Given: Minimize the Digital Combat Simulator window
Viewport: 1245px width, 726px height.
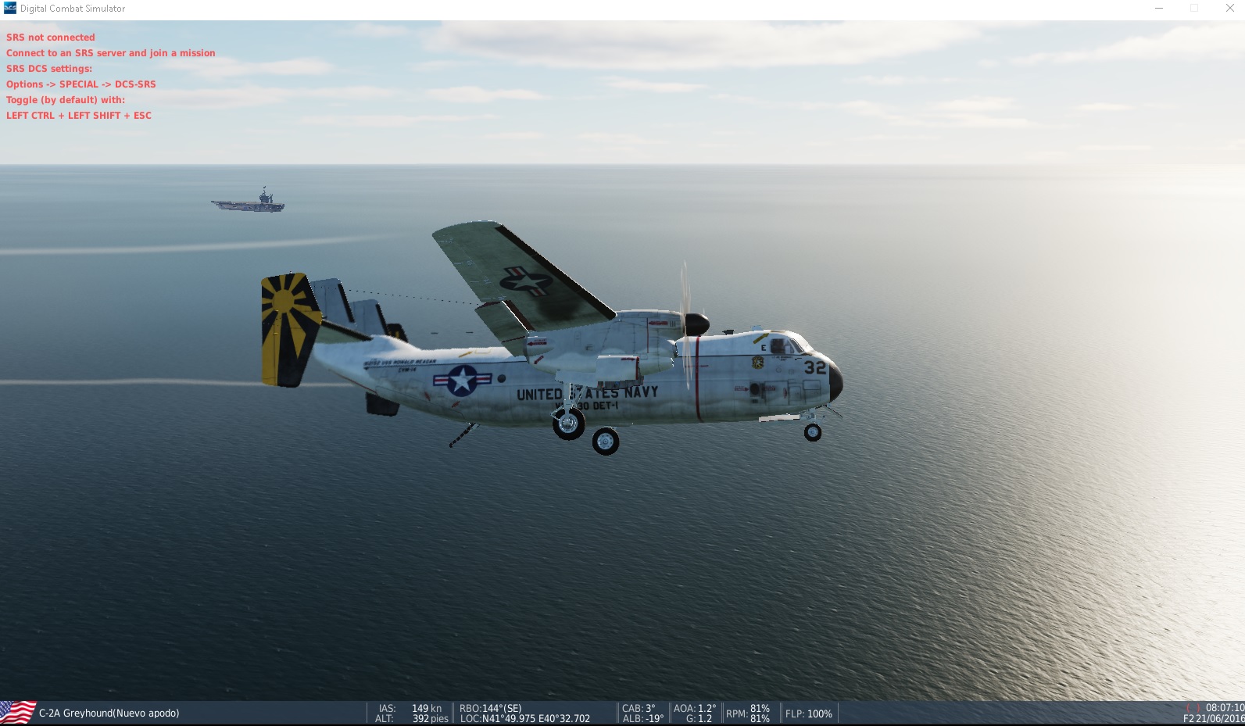Looking at the screenshot, I should pos(1159,9).
